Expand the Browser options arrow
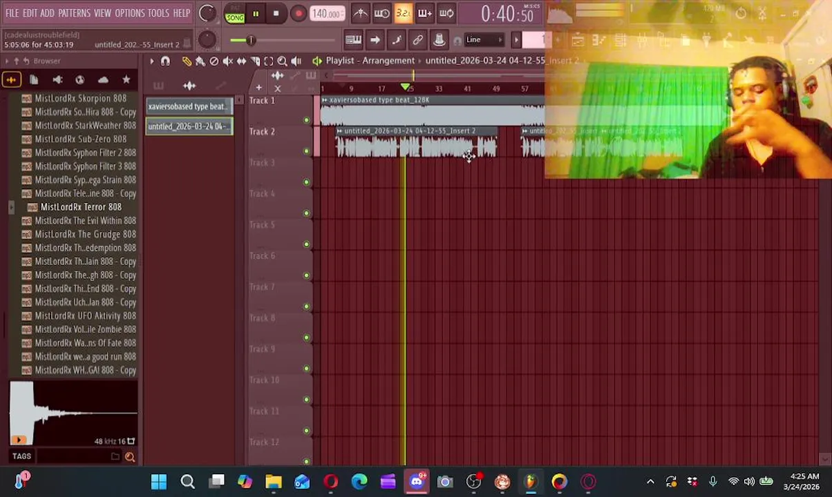Viewport: 832px width, 497px height. pos(7,61)
